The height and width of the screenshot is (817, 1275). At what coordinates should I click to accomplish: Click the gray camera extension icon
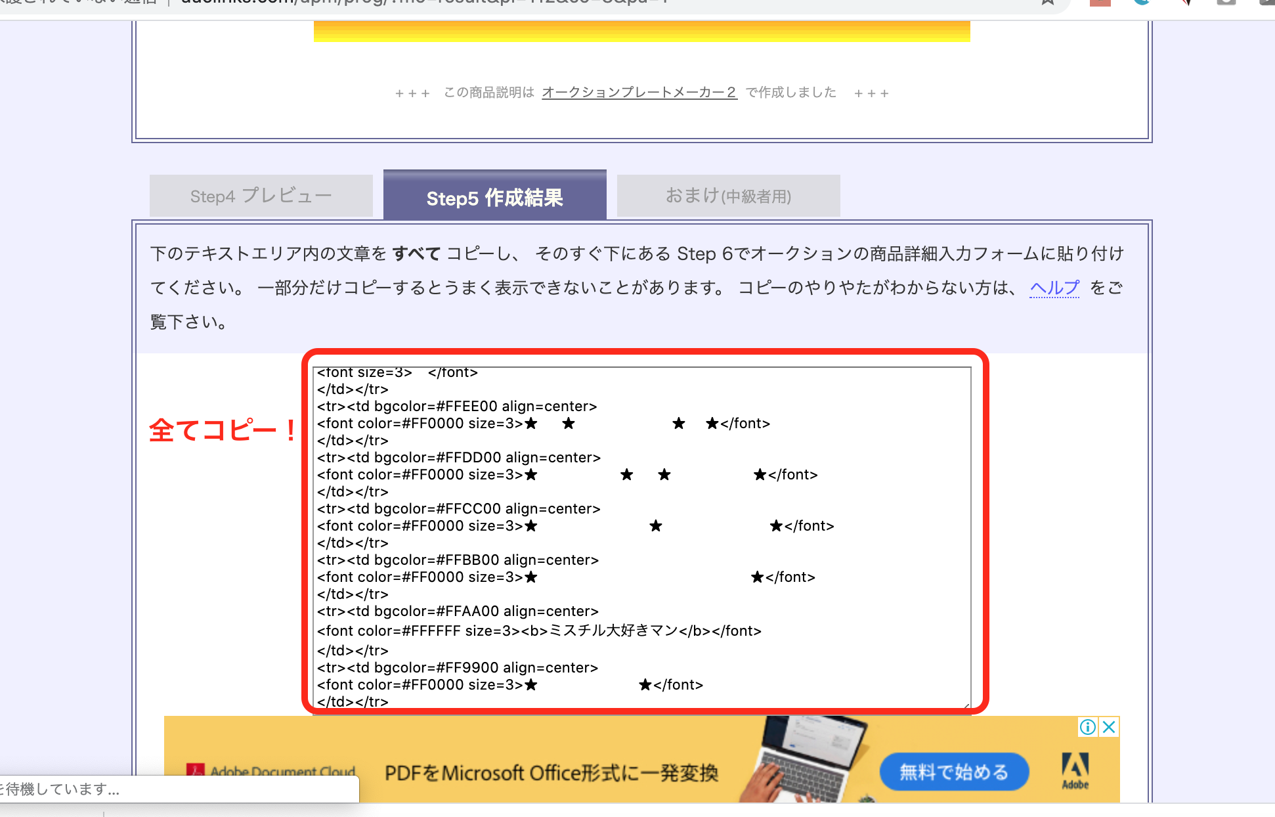click(1226, 3)
